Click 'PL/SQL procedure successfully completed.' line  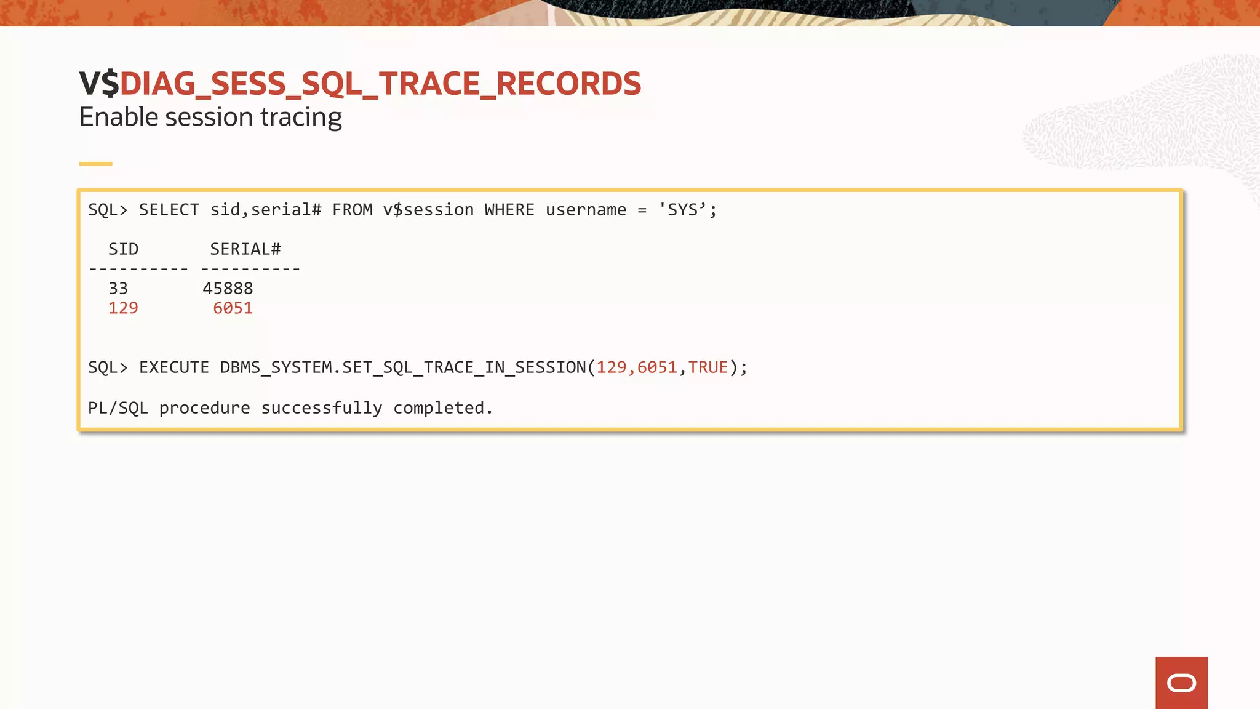[x=290, y=408]
